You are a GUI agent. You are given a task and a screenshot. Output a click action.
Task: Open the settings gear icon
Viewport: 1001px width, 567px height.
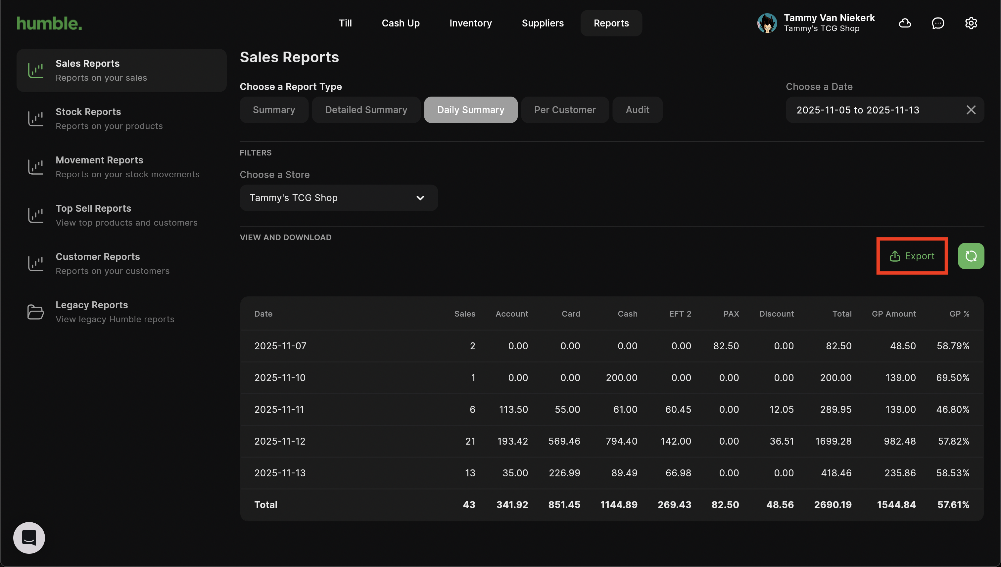(971, 23)
